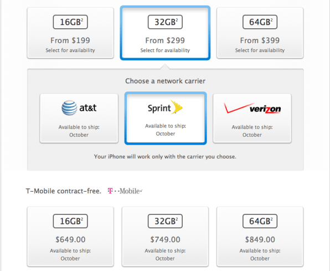Select the AT&T globe logo
This screenshot has height=271, width=330.
click(x=69, y=108)
